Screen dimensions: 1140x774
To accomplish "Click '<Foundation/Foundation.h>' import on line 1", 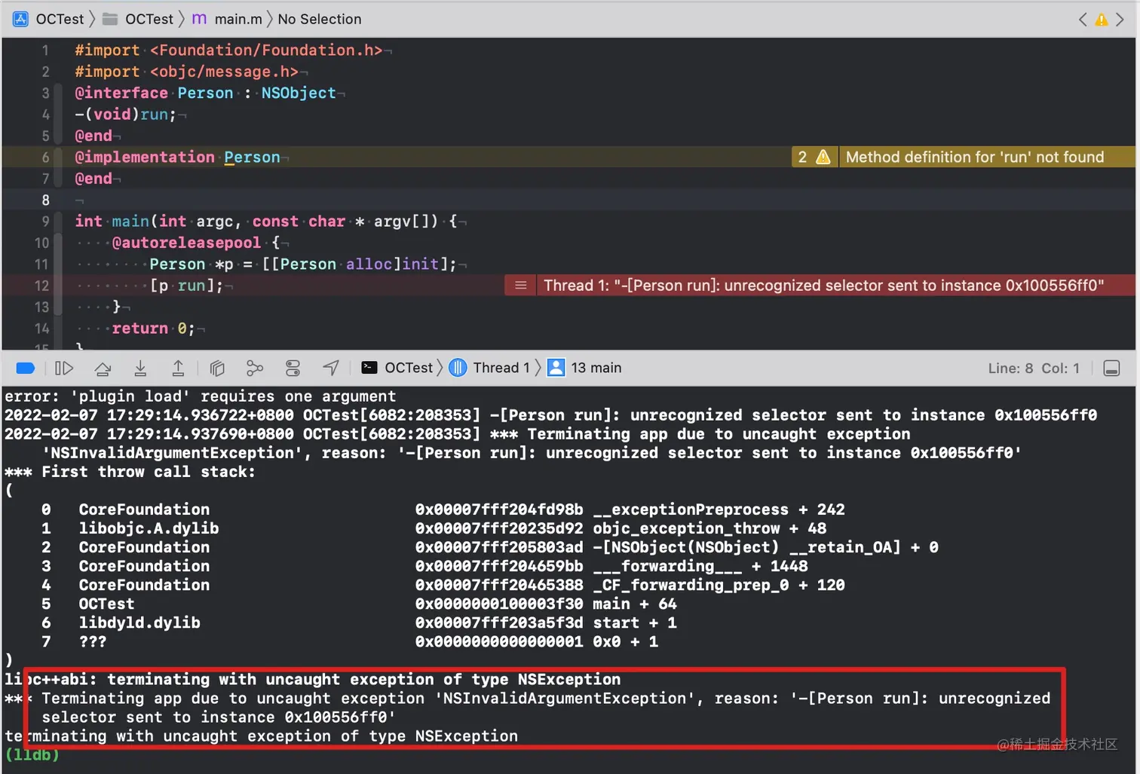I will tap(266, 50).
